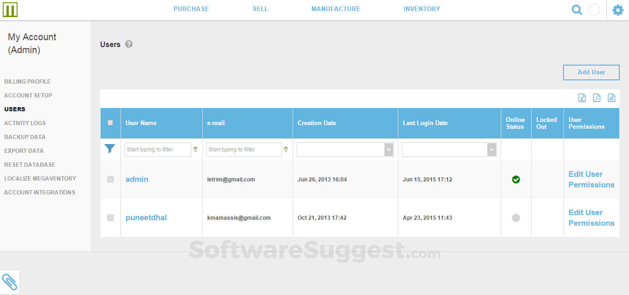This screenshot has height=295, width=629.
Task: Open RESET DATABASE in sidebar
Action: pyautogui.click(x=30, y=164)
